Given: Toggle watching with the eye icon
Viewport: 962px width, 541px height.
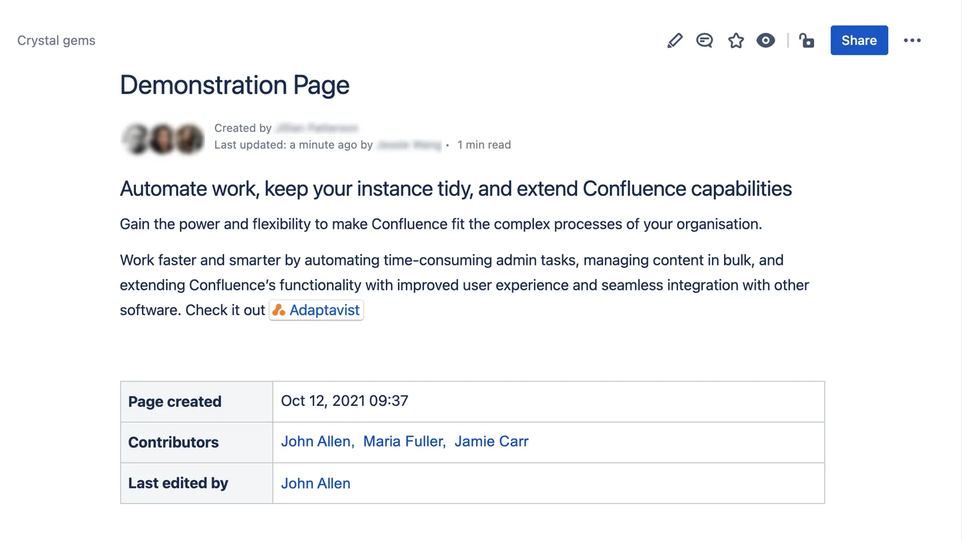Looking at the screenshot, I should (765, 40).
